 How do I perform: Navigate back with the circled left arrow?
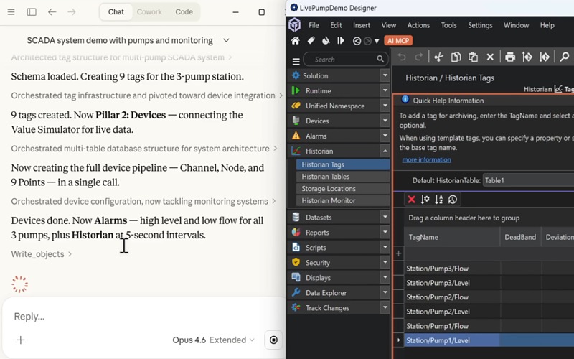click(x=357, y=41)
